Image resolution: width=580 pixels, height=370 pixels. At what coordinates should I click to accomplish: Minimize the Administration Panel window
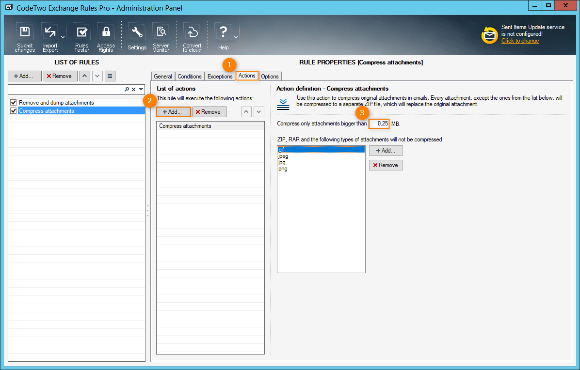click(535, 6)
